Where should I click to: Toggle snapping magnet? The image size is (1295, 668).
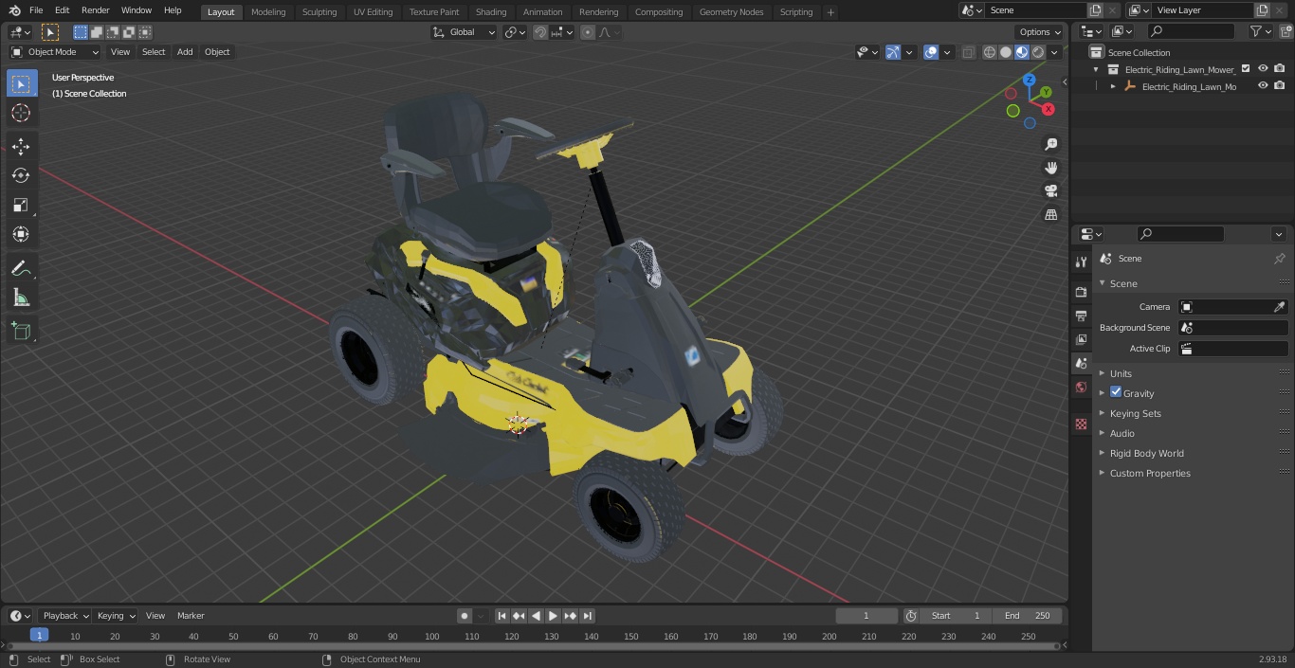coord(540,32)
